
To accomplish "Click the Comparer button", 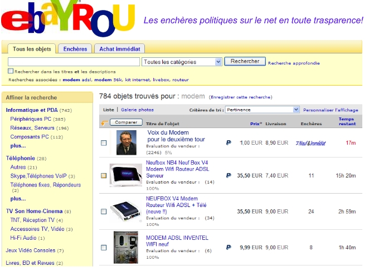I will coord(126,122).
